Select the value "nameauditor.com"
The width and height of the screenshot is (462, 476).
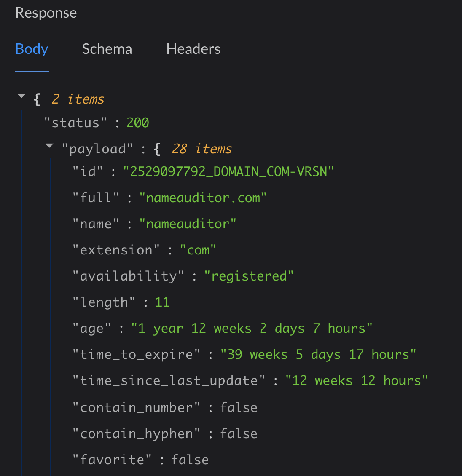[203, 198]
